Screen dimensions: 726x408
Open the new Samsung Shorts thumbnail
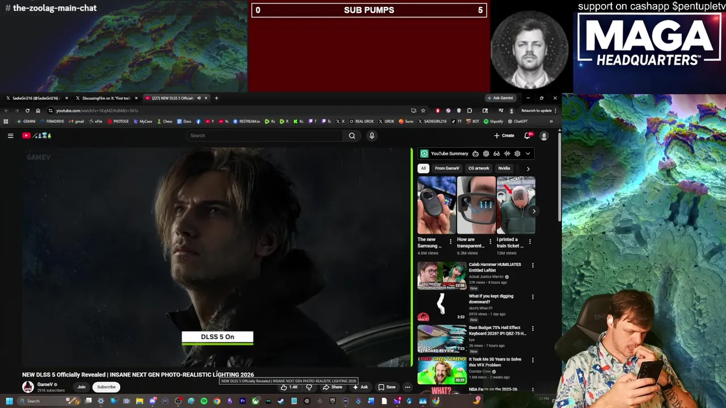(437, 205)
